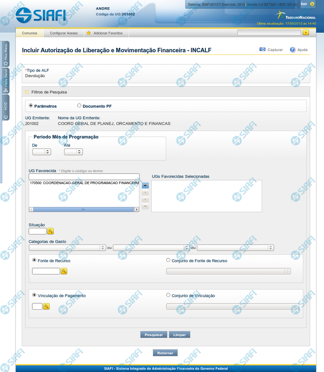This screenshot has height=372, width=324.
Task: Expand the first Categorias de Gasto dropdown
Action: [x=67, y=248]
